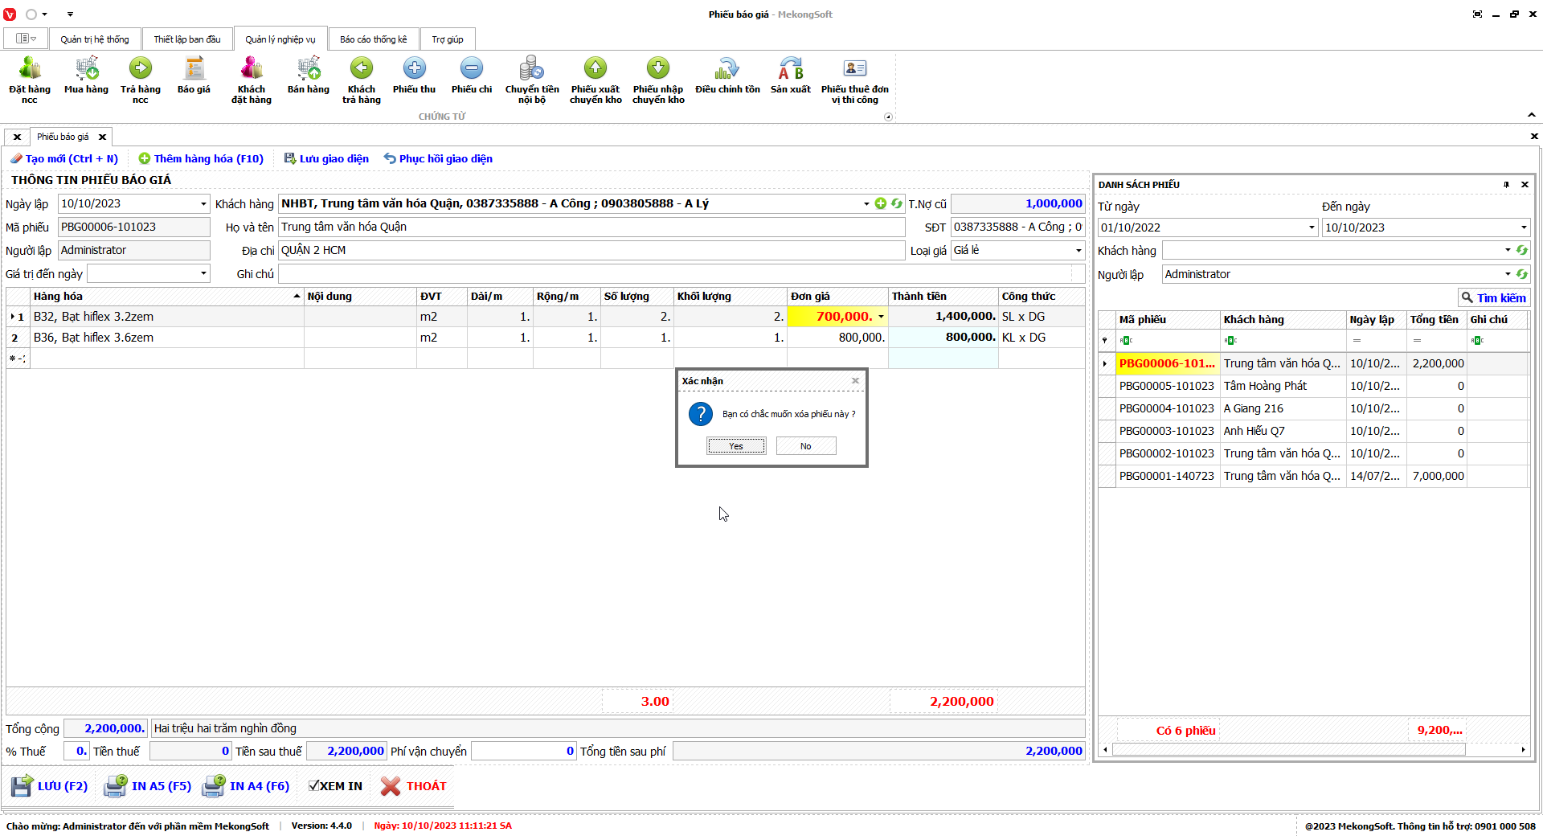
Task: Pin the Danh sách phiếu panel
Action: (x=1506, y=185)
